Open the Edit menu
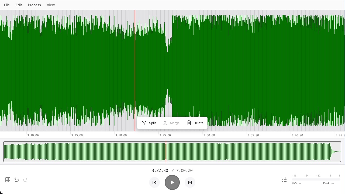The image size is (345, 194). pyautogui.click(x=19, y=5)
